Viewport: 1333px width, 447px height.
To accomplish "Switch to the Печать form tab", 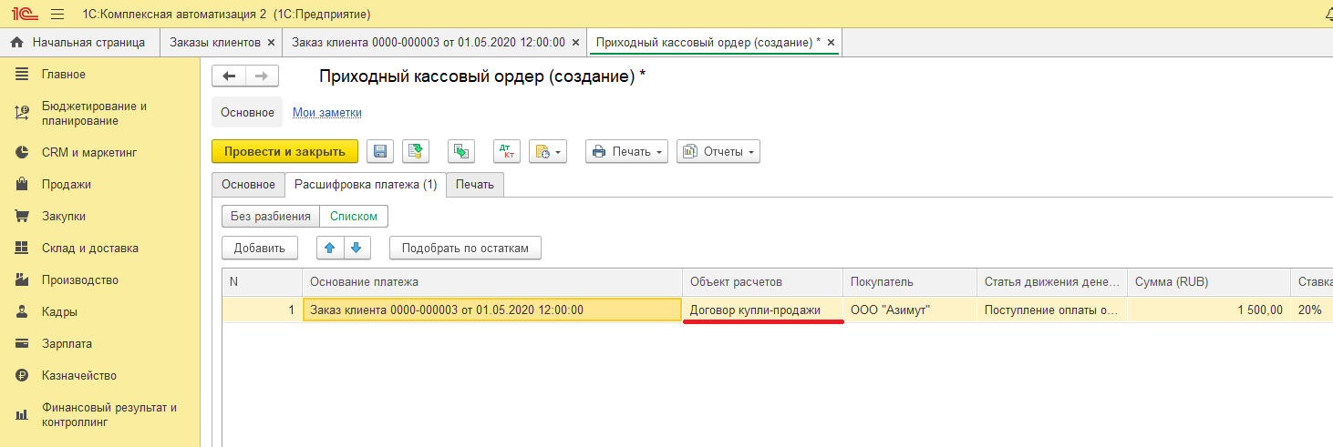I will click(x=475, y=185).
